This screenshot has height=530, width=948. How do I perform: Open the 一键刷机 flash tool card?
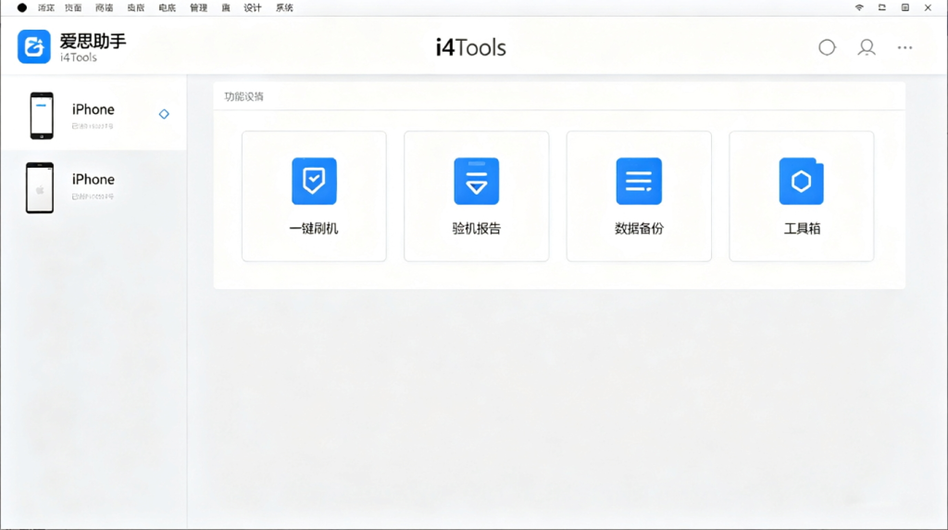point(314,196)
